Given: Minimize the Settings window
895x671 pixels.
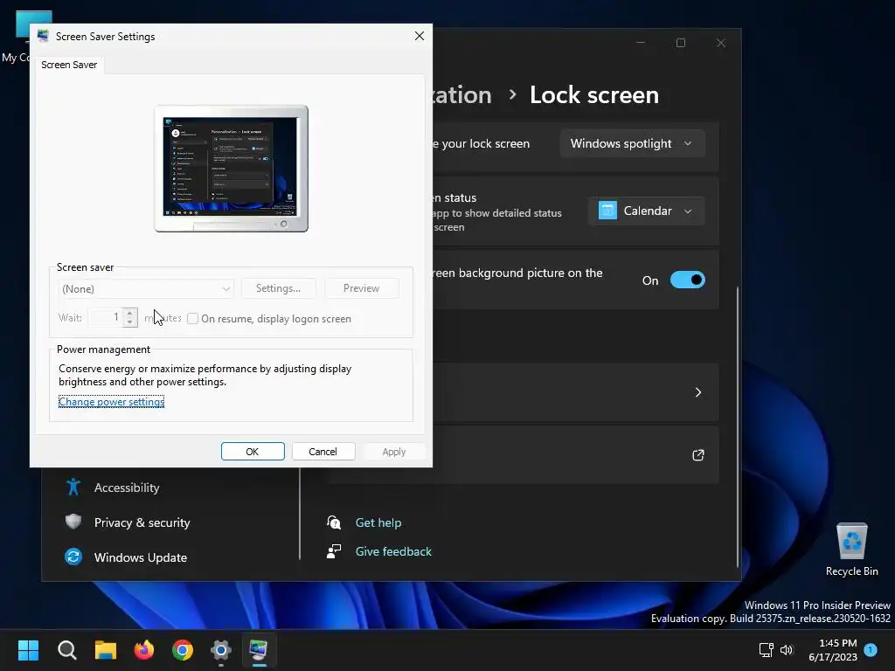Looking at the screenshot, I should pyautogui.click(x=641, y=43).
